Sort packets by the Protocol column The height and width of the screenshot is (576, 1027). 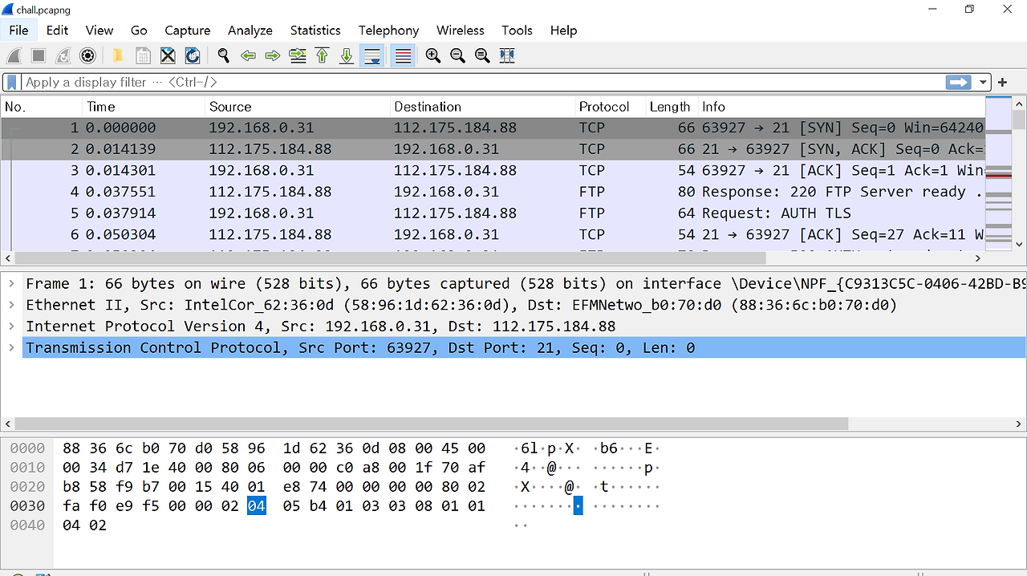(610, 107)
